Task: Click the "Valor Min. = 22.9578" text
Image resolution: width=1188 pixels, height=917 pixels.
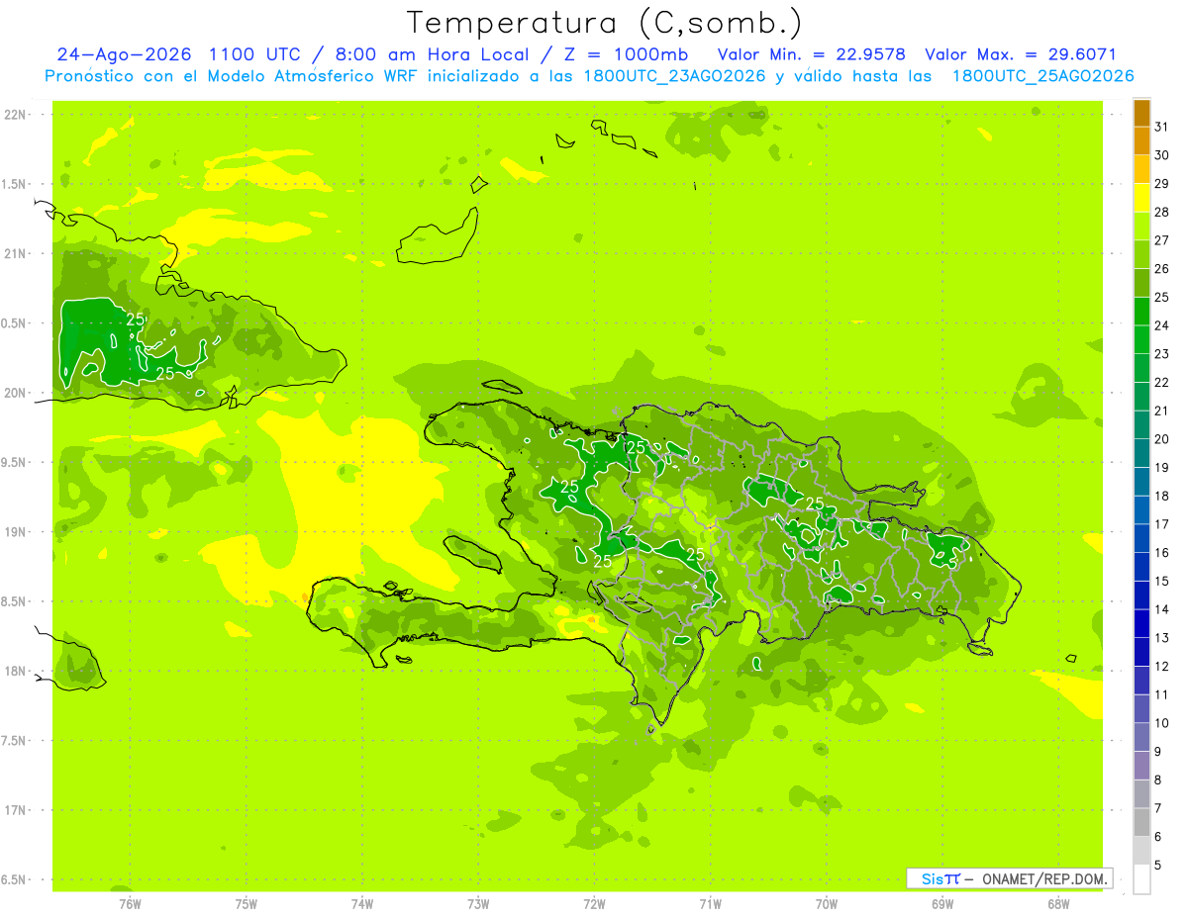Action: (812, 54)
